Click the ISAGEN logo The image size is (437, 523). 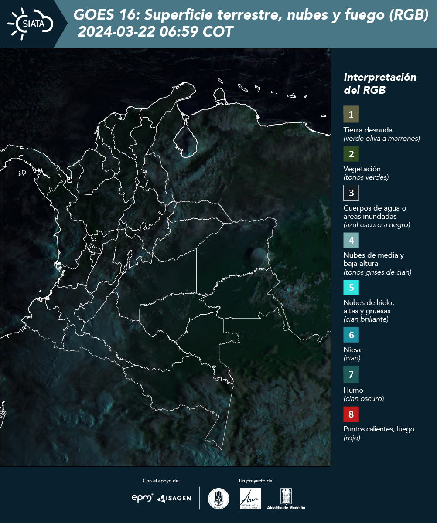174,498
